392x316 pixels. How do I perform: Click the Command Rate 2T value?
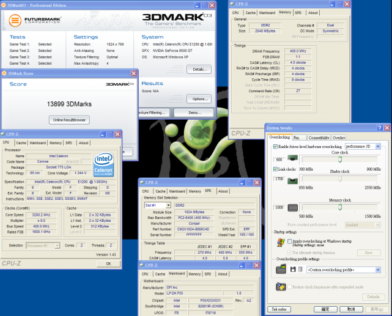point(298,91)
